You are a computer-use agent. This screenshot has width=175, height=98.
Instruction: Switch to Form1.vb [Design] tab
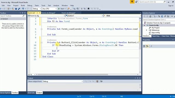coord(69,13)
